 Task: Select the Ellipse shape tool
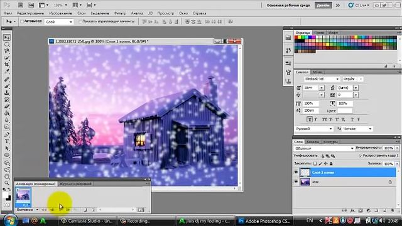click(x=7, y=155)
